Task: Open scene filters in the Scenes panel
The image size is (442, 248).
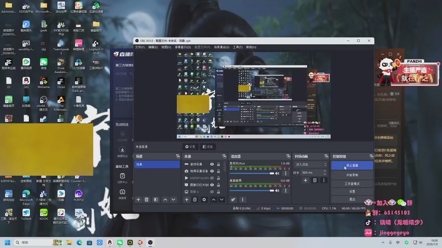Action: click(156, 200)
